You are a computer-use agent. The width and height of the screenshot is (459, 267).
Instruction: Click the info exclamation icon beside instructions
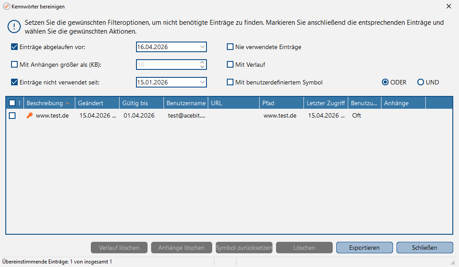point(14,27)
